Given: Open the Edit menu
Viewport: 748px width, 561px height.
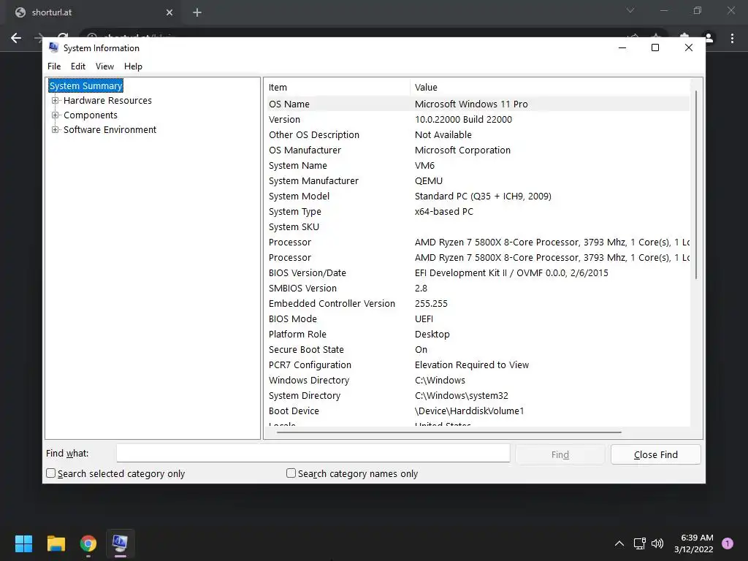Looking at the screenshot, I should point(77,66).
